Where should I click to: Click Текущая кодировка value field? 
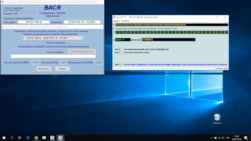point(53,47)
